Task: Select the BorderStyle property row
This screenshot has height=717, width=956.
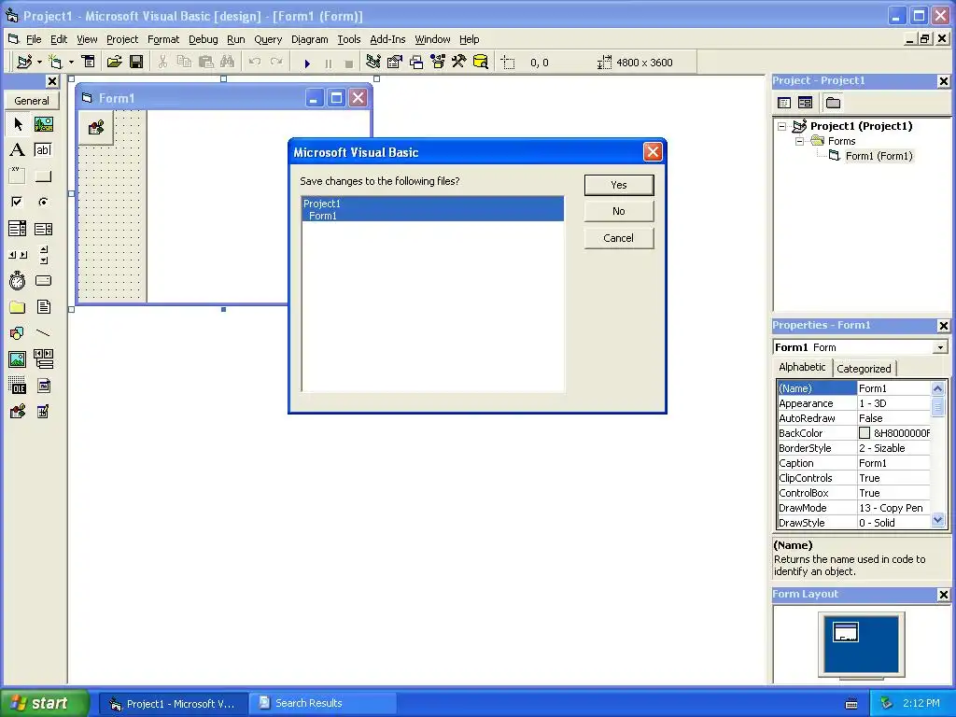Action: point(853,448)
